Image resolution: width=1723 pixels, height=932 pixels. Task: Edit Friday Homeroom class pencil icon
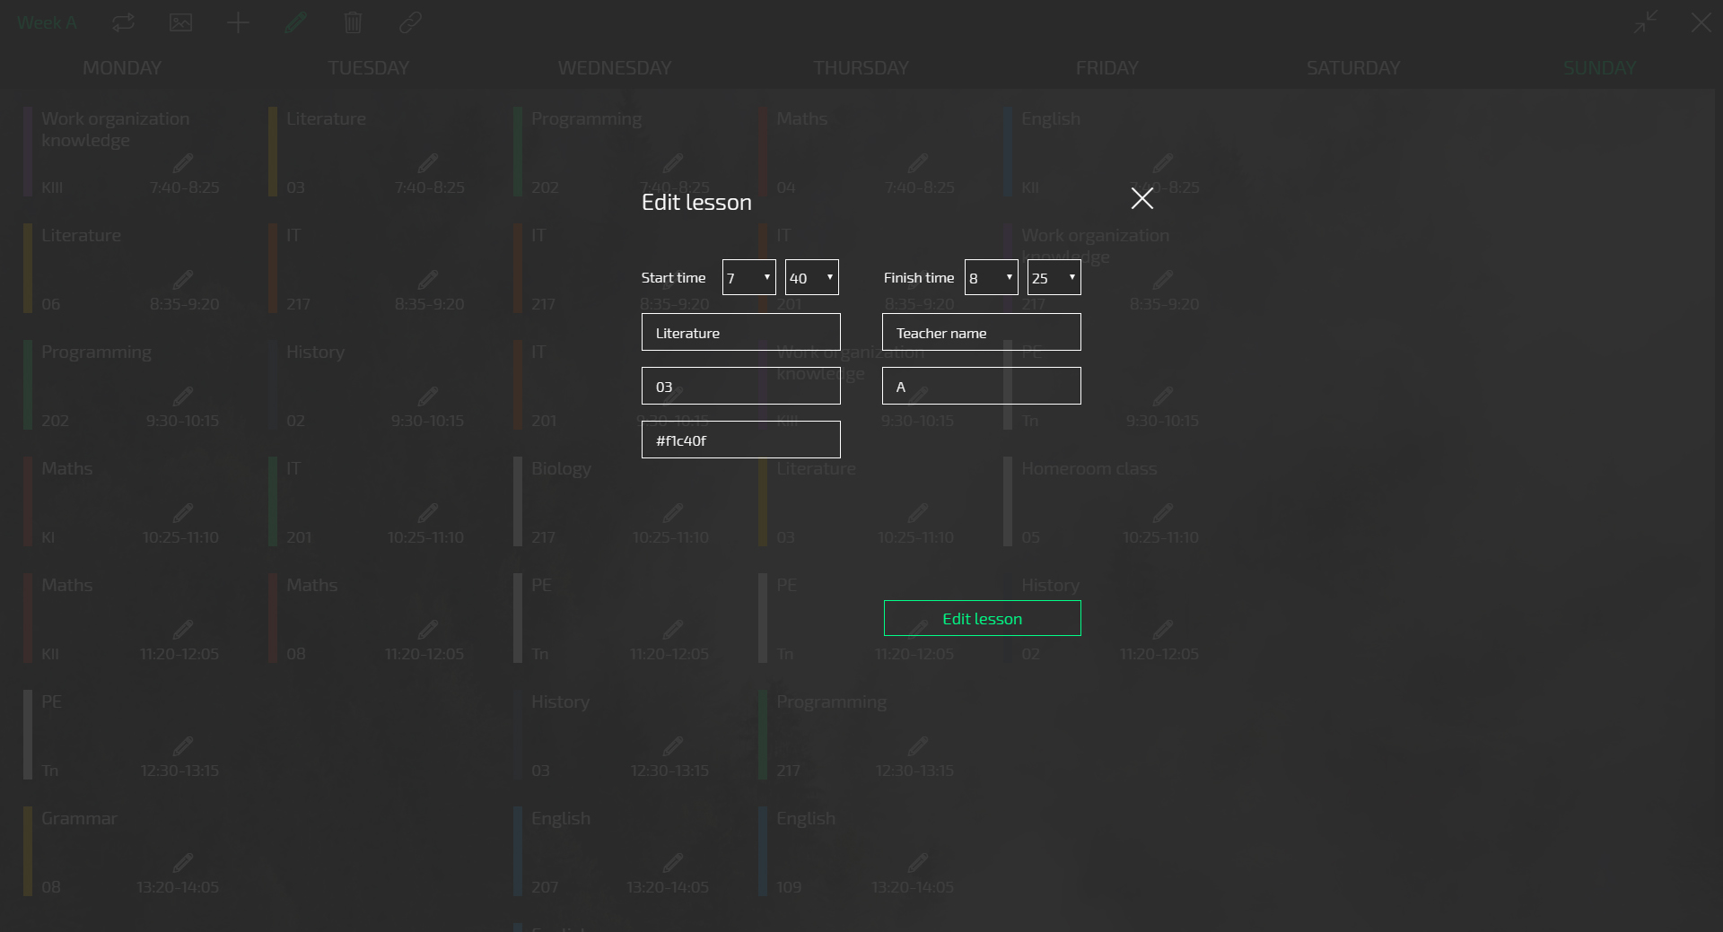tap(1163, 513)
